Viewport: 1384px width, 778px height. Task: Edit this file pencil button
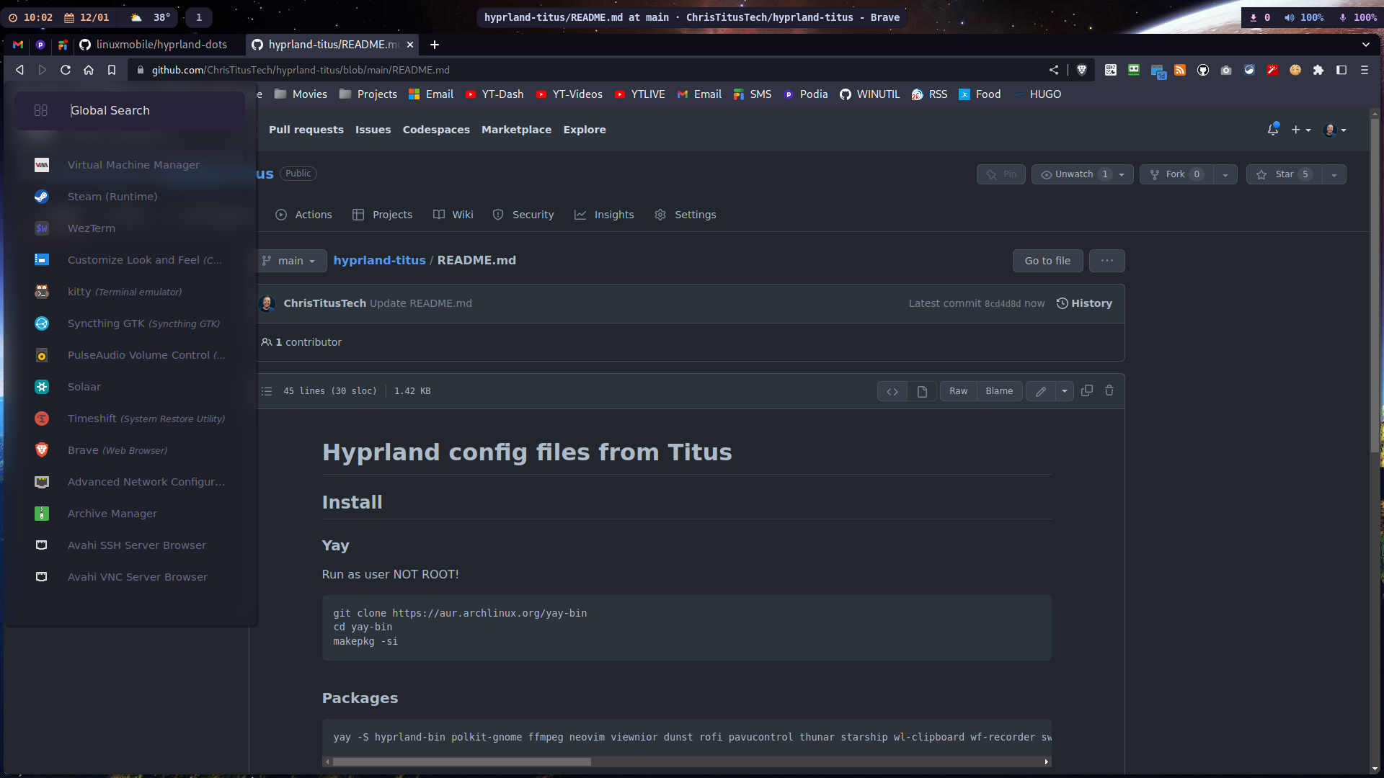(x=1041, y=391)
